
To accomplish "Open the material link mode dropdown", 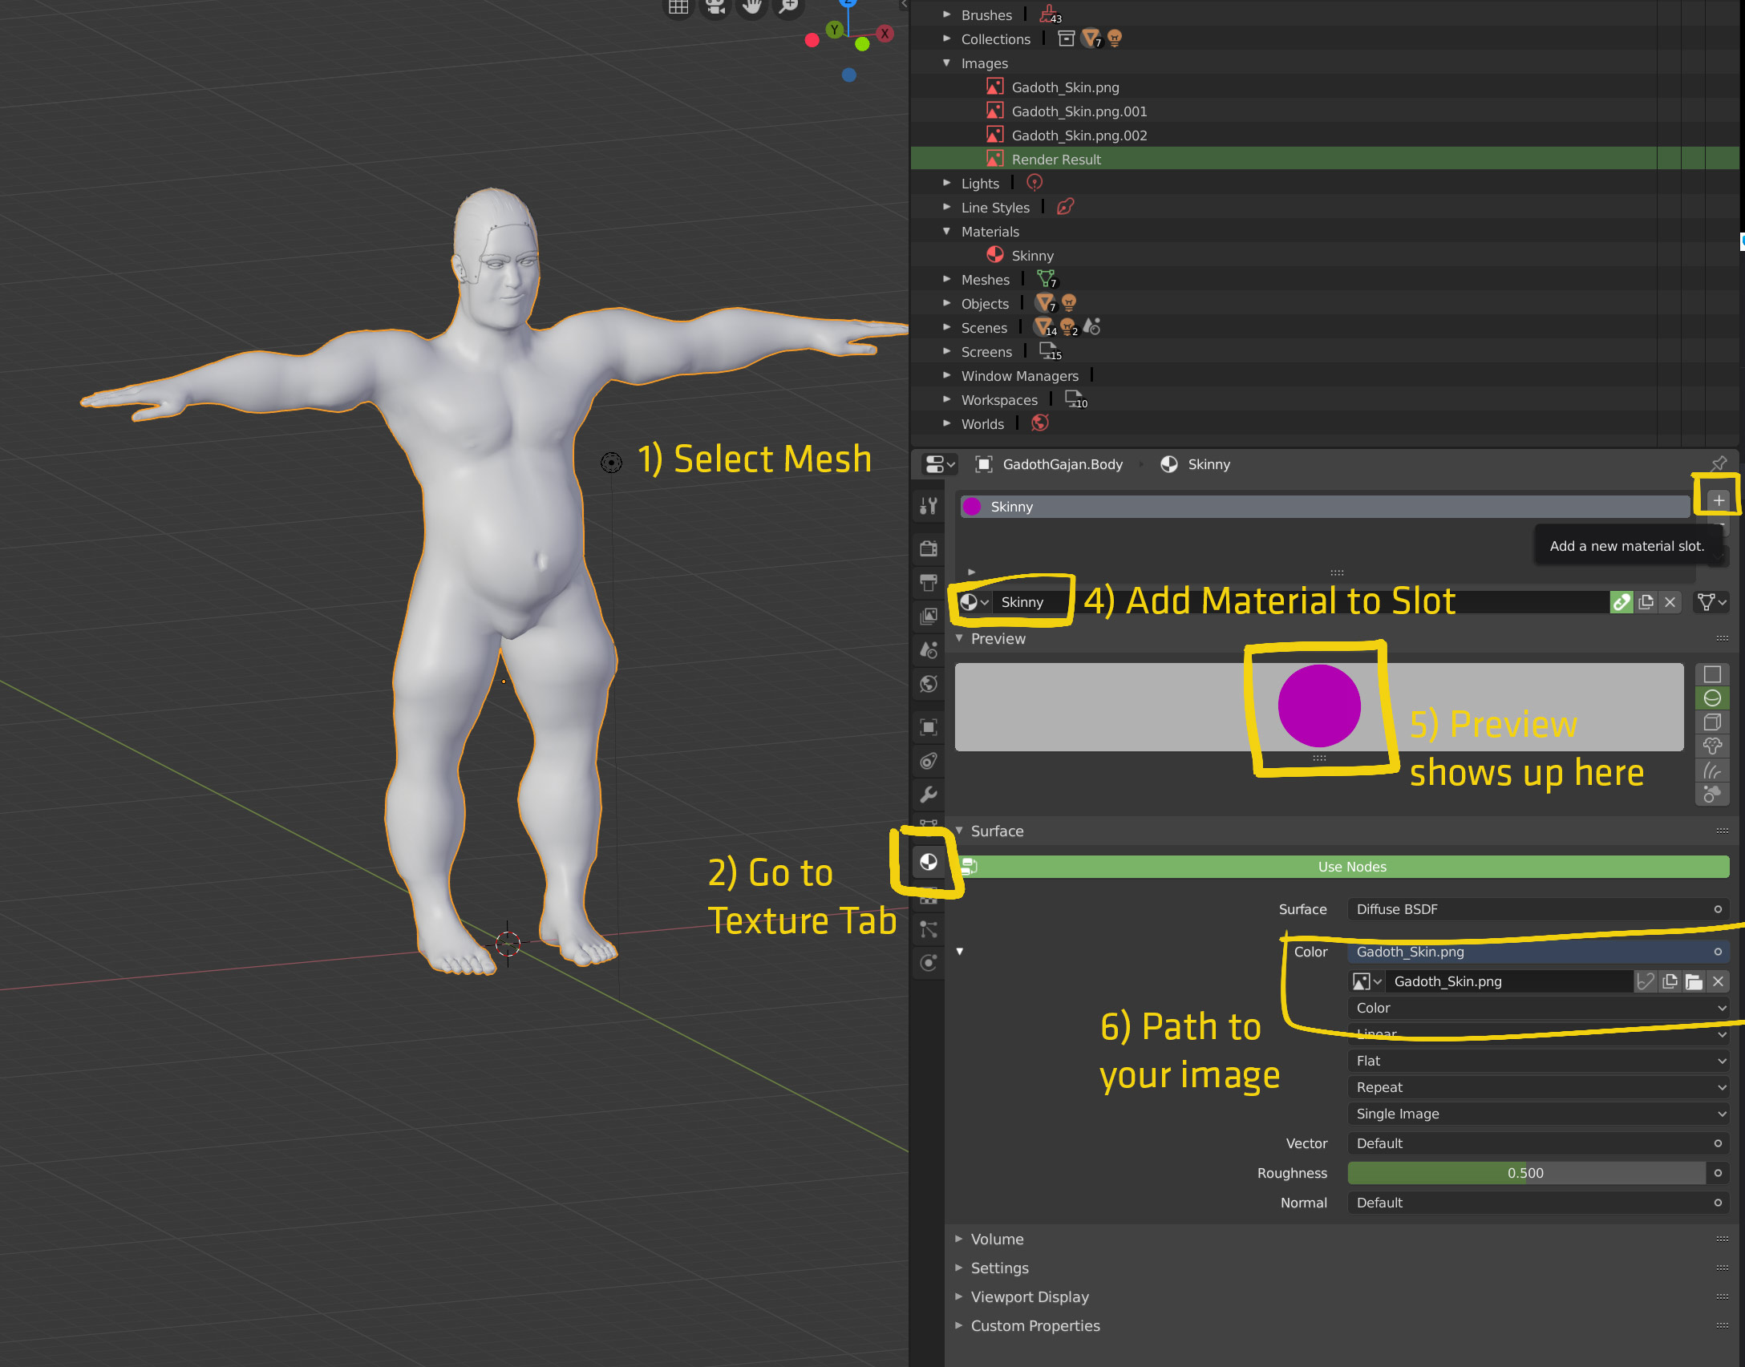I will pos(1711,602).
